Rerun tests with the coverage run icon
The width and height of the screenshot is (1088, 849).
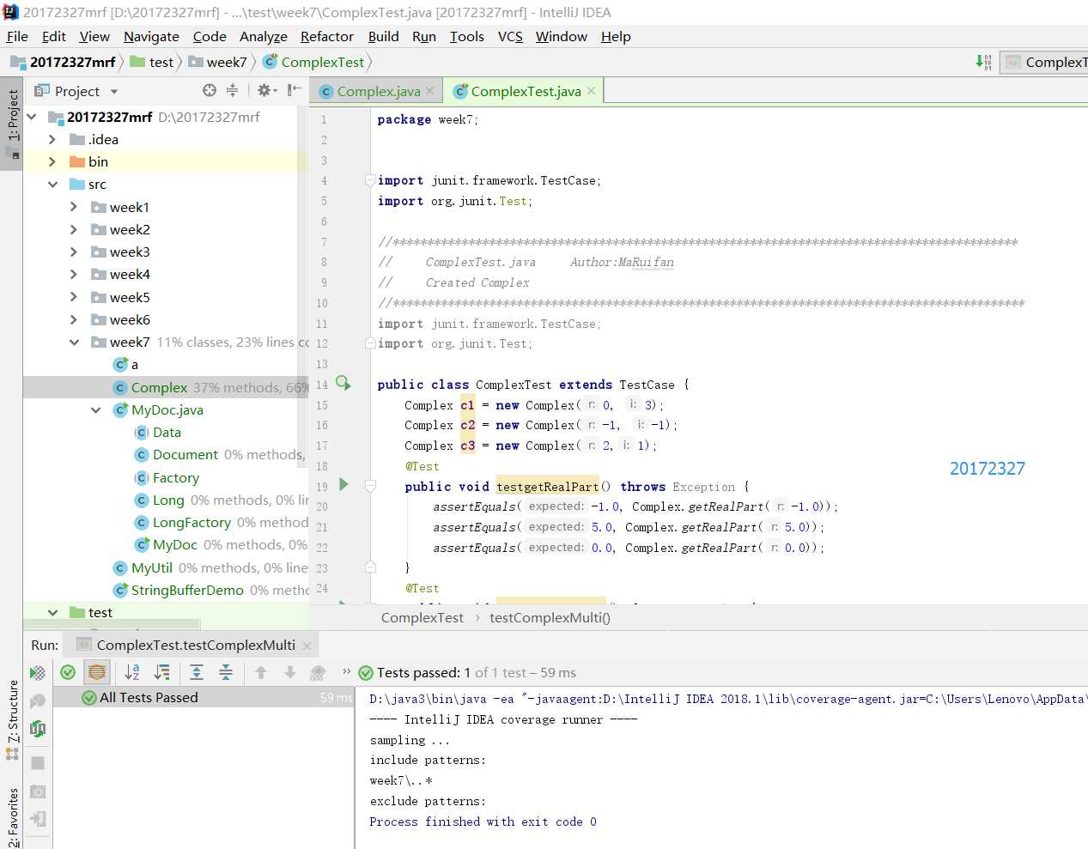tap(38, 673)
